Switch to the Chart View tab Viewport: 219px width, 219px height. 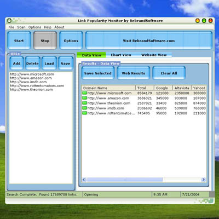pos(121,55)
